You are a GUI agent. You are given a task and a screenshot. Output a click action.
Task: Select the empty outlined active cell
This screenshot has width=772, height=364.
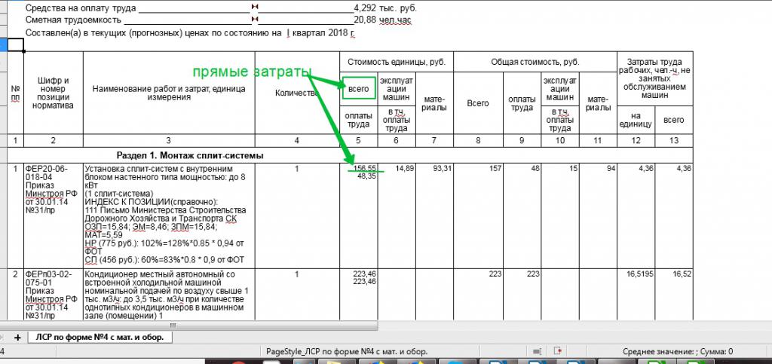point(16,44)
